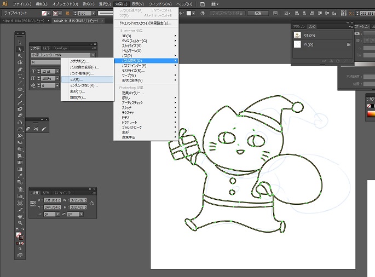Select the Artboard tool
Viewport: 375px width, 277px height.
click(20, 203)
